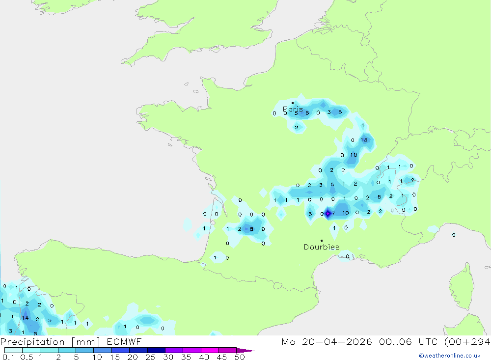Viewport: 491px width, 360px height.
Task: Click the 40 legend scale label
Action: 204,357
